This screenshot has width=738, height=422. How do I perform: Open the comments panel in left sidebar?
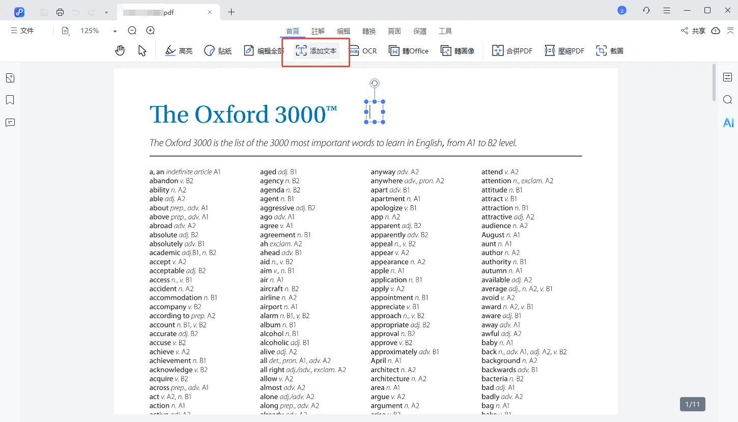point(10,122)
